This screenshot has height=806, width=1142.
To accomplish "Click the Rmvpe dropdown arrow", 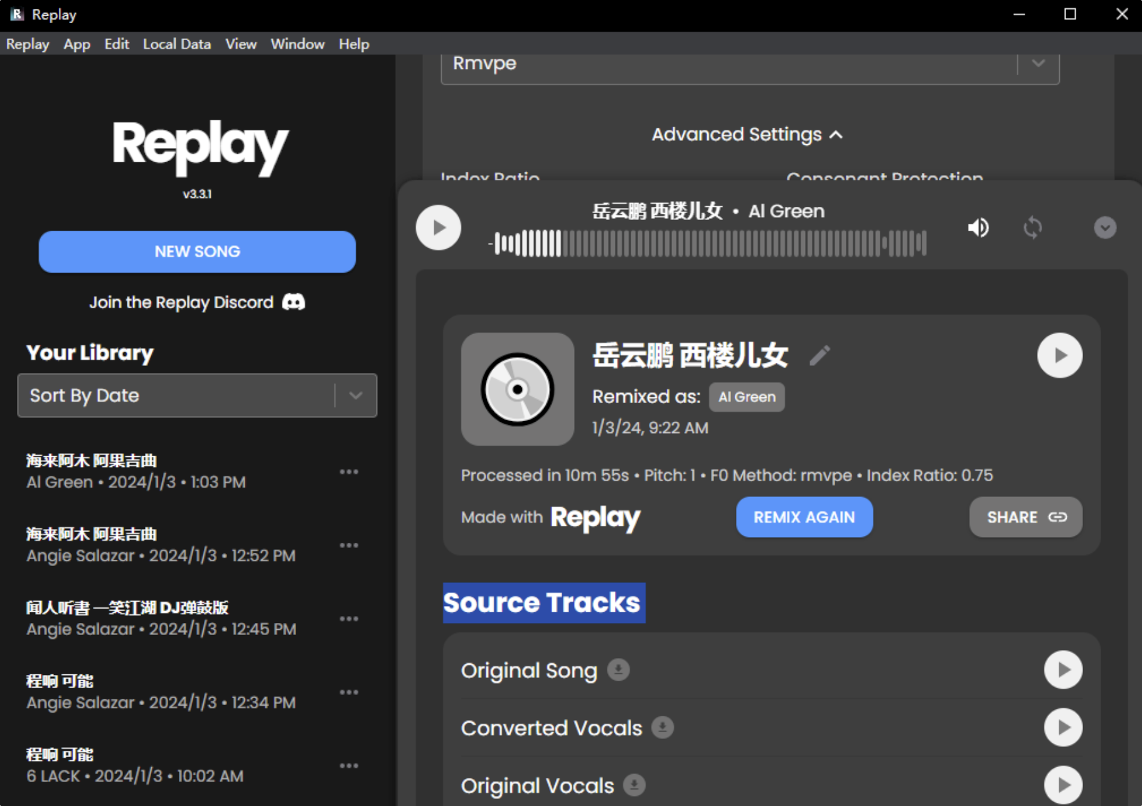I will 1038,63.
